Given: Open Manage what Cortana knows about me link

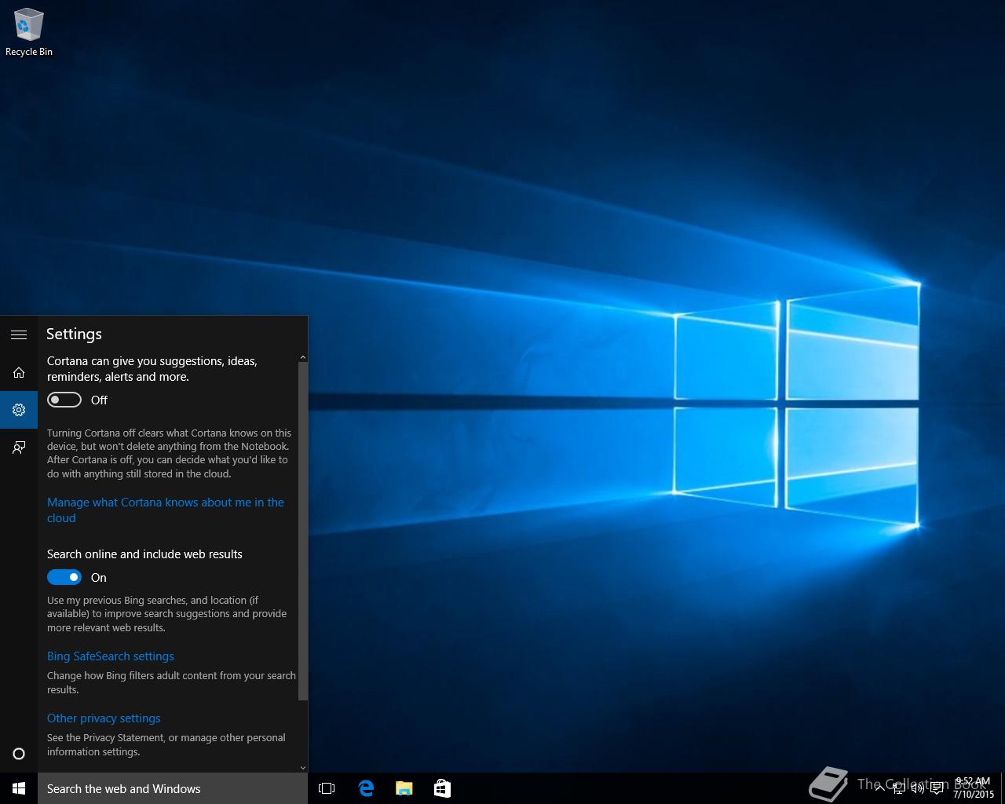Looking at the screenshot, I should click(166, 510).
